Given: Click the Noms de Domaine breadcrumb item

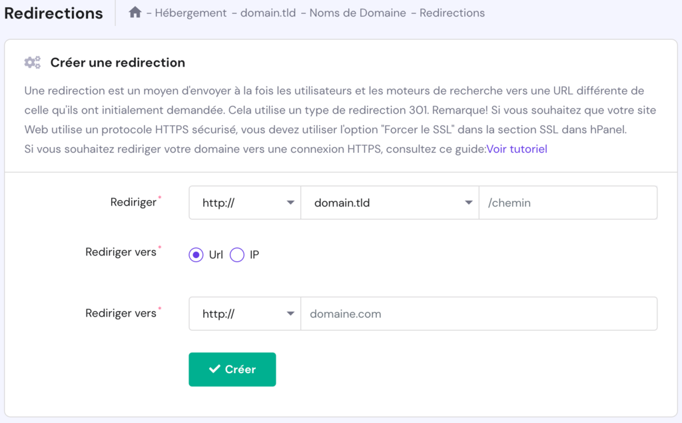Looking at the screenshot, I should pyautogui.click(x=356, y=13).
